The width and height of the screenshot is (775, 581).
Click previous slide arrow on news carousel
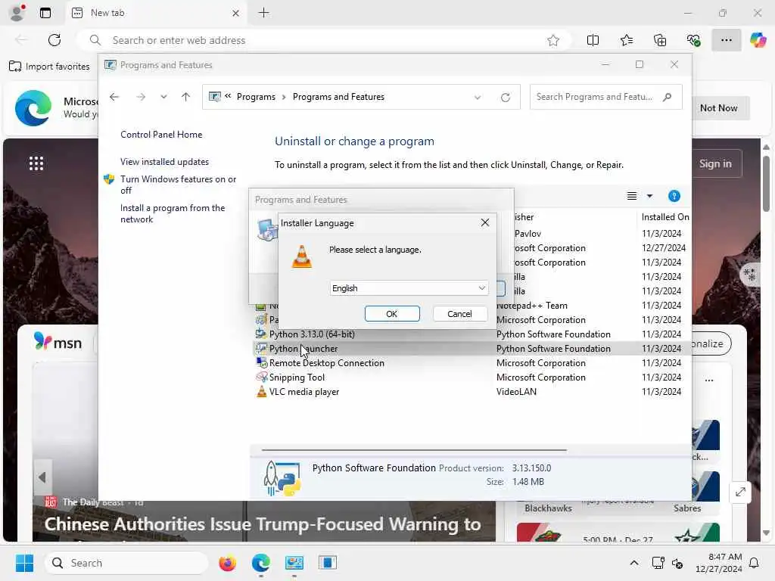click(x=42, y=477)
